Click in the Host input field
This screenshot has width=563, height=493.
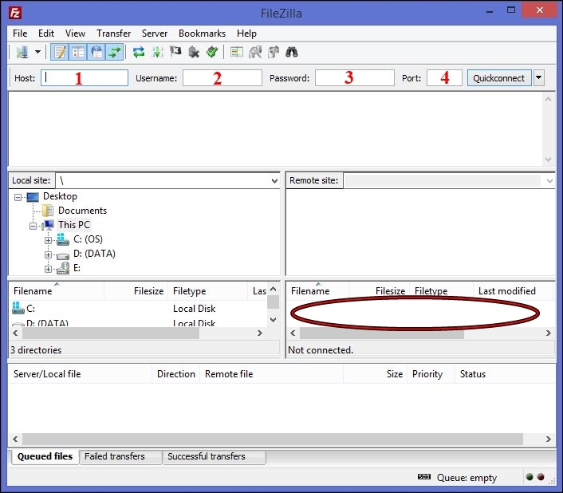[x=85, y=78]
